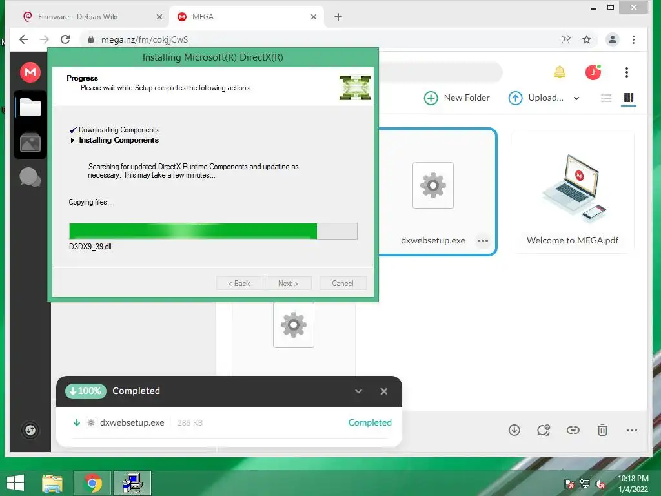Switch MEGA to list view
The image size is (661, 496).
tap(606, 98)
